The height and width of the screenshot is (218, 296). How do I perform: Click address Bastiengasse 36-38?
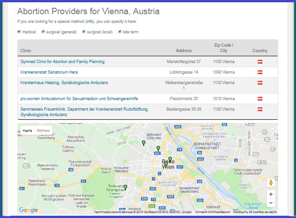pyautogui.click(x=184, y=109)
